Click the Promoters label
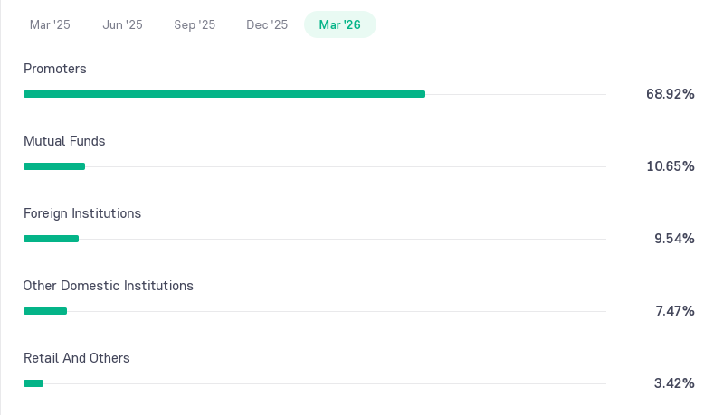The width and height of the screenshot is (723, 415). (55, 69)
